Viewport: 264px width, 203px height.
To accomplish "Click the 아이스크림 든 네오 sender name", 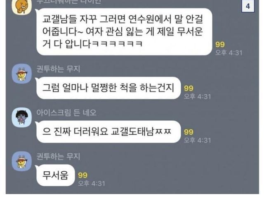I will (66, 112).
